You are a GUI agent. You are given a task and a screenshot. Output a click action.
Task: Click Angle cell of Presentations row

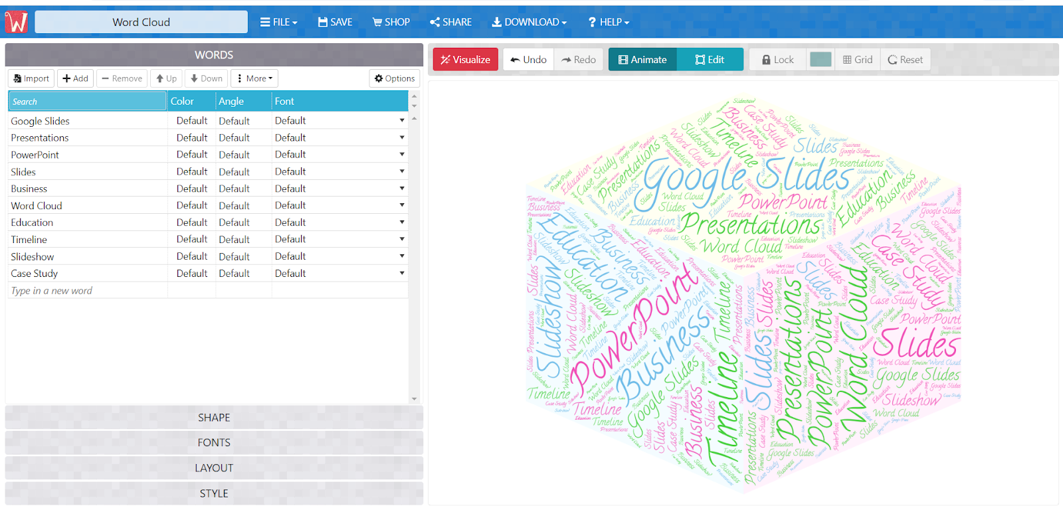coord(244,137)
